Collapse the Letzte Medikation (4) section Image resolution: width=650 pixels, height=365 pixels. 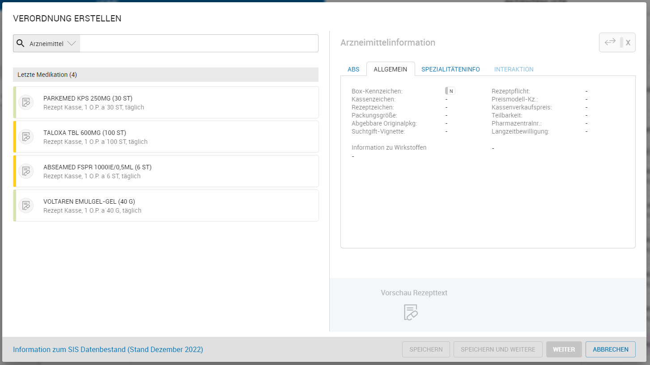(166, 75)
